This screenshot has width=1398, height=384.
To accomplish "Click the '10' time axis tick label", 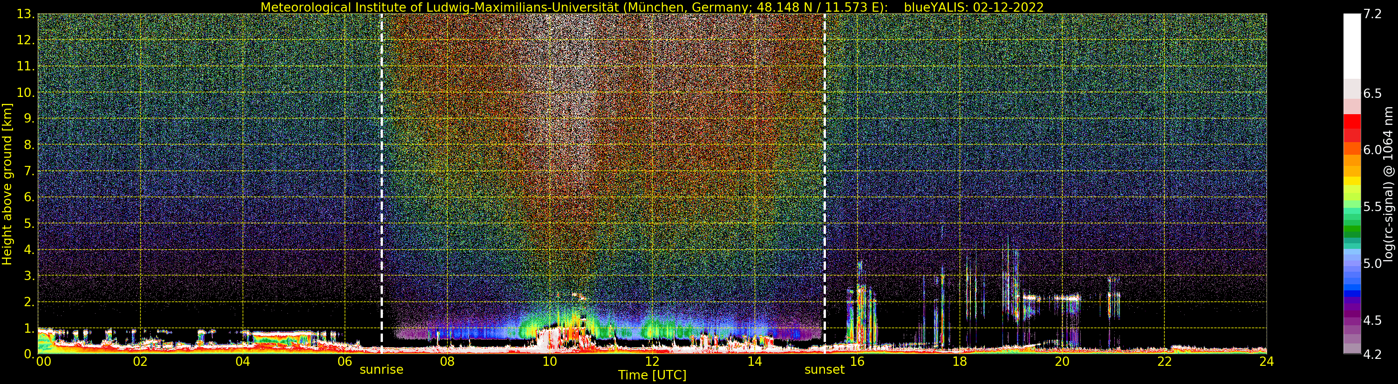I will [550, 361].
